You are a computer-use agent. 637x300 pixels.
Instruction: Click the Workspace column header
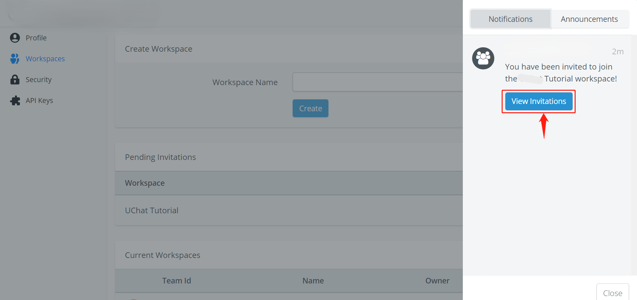[145, 183]
